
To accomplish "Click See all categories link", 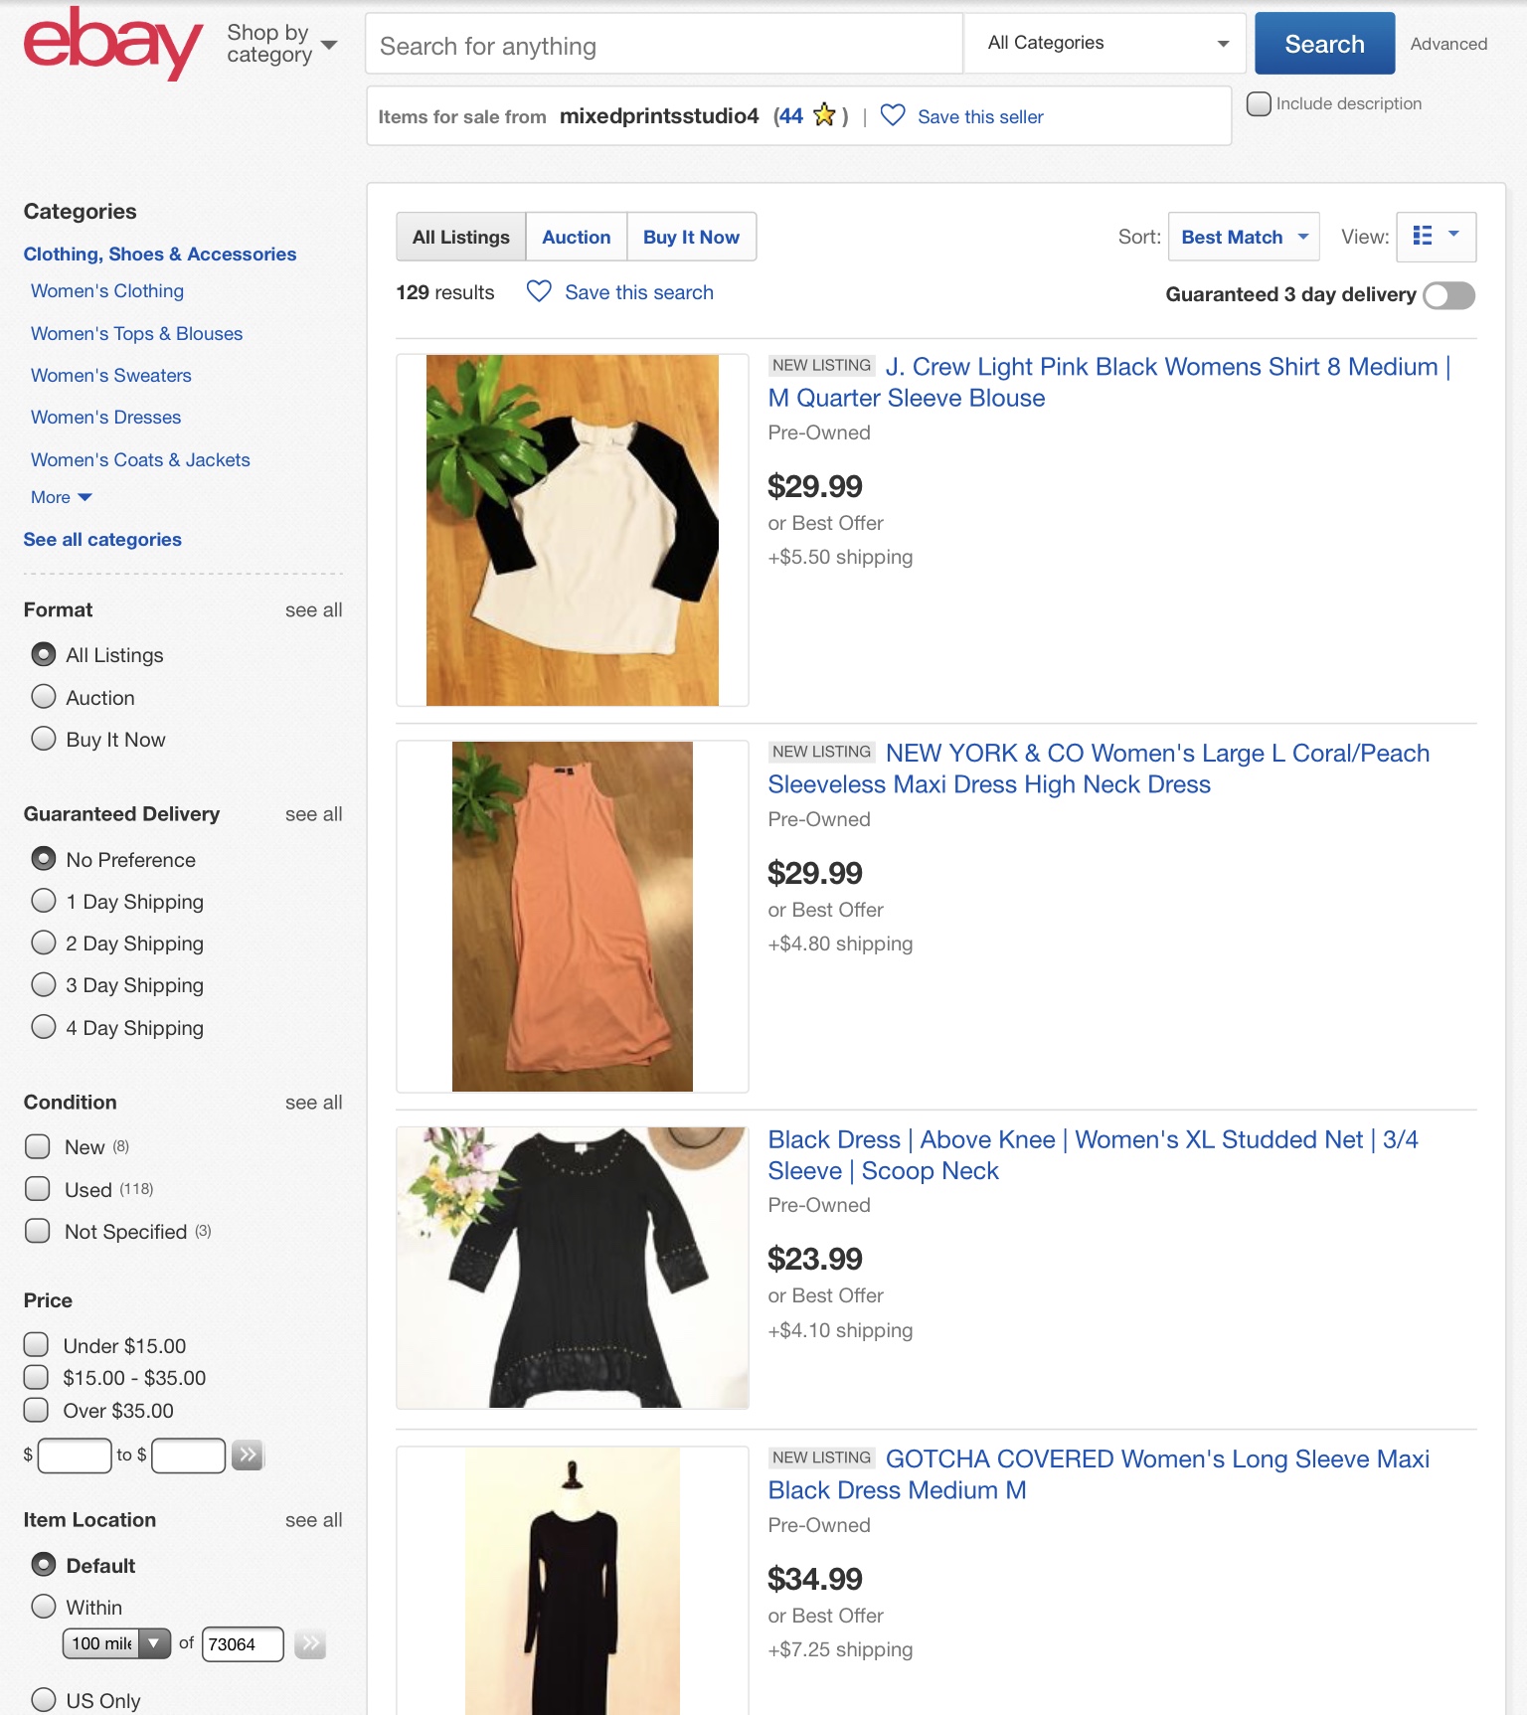I will (x=102, y=539).
